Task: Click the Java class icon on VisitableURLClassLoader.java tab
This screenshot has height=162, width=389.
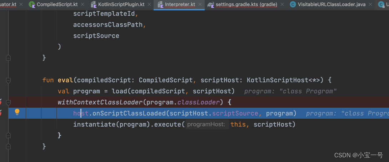Action: 293,4
